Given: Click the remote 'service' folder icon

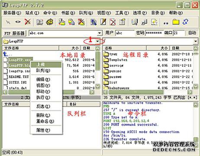Looking at the screenshot, I should tap(106, 66).
